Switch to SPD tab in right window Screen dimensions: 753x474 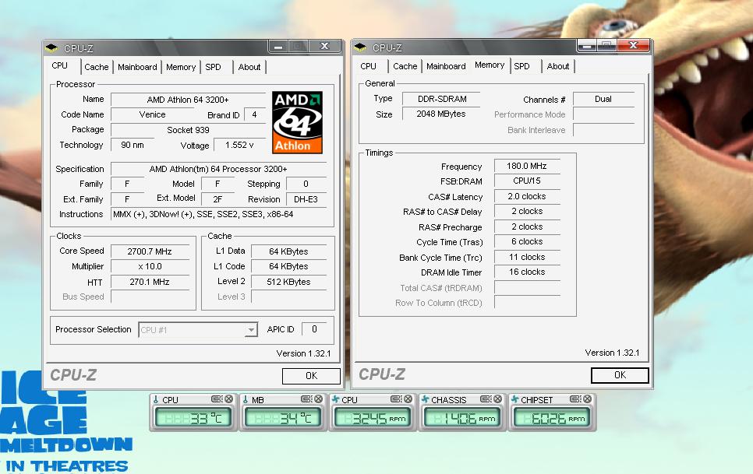pyautogui.click(x=521, y=66)
